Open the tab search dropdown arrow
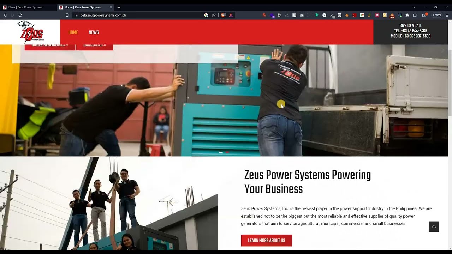The image size is (452, 254). pos(414,7)
